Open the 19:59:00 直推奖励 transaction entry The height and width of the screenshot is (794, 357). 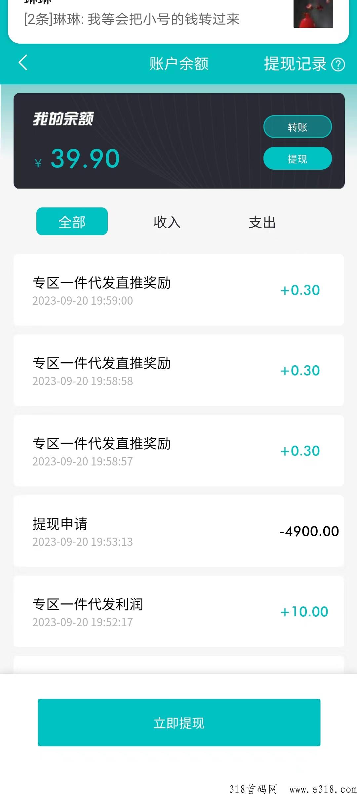pyautogui.click(x=178, y=290)
